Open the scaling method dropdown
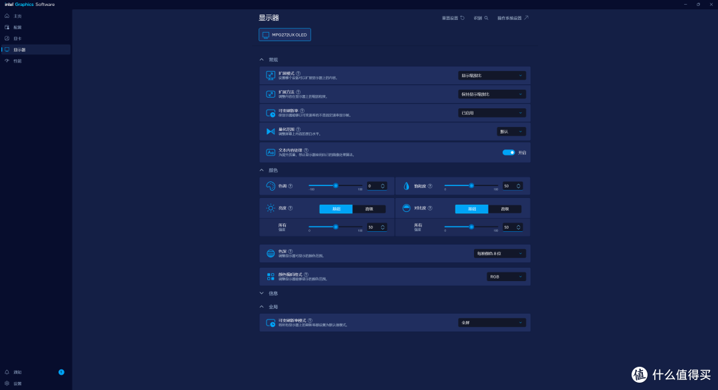This screenshot has height=390, width=718. pos(492,94)
